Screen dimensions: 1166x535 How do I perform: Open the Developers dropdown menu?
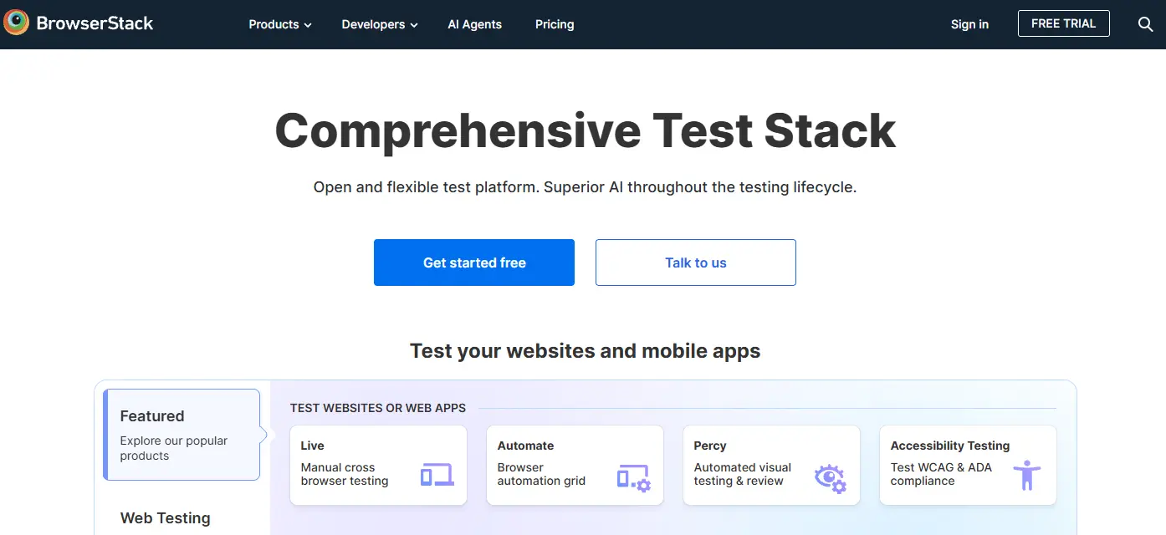tap(379, 24)
